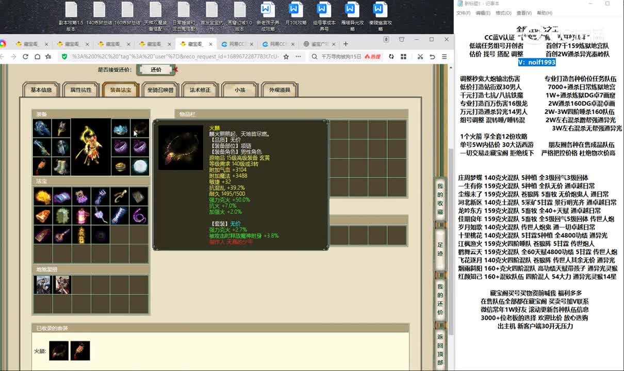624x371 pixels.
Task: Select the character portrait in the equipment panel
Action: tap(91, 147)
